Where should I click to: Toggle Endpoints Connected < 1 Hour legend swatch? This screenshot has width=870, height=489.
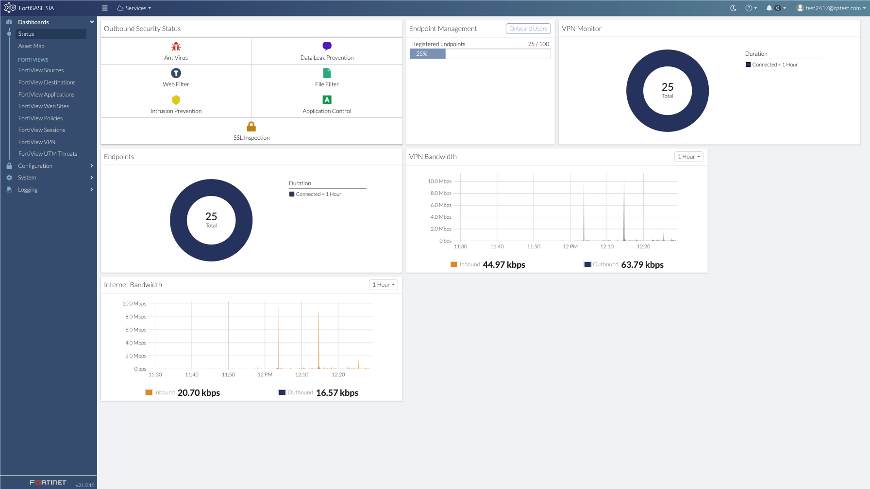point(292,194)
